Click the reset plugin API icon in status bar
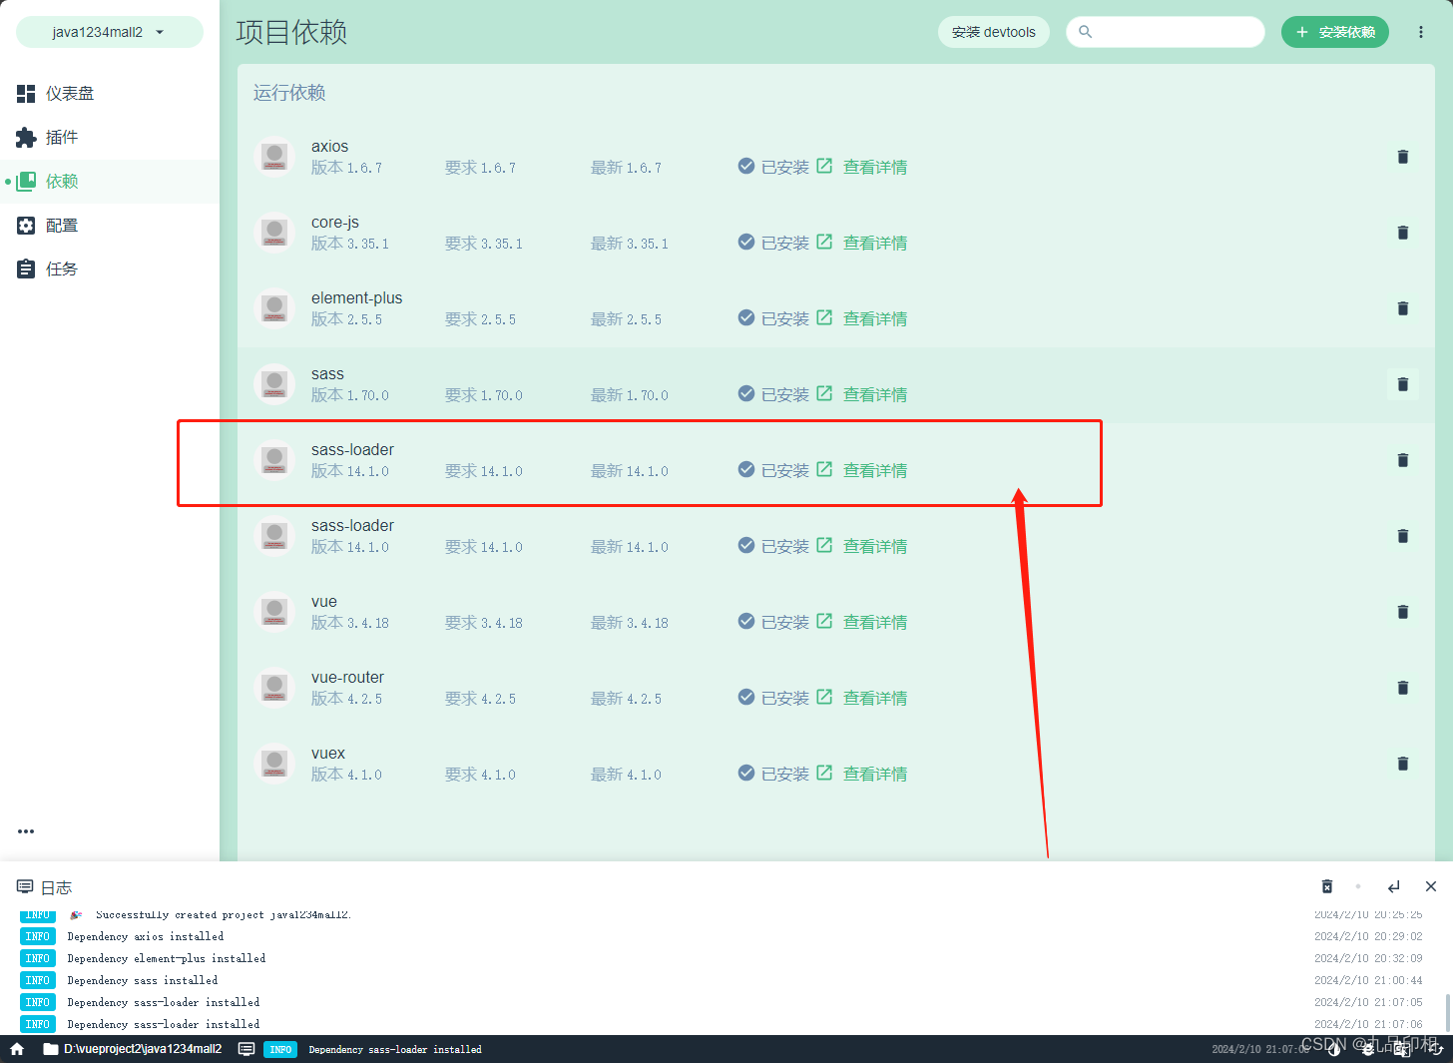1453x1063 pixels. 1434,1048
